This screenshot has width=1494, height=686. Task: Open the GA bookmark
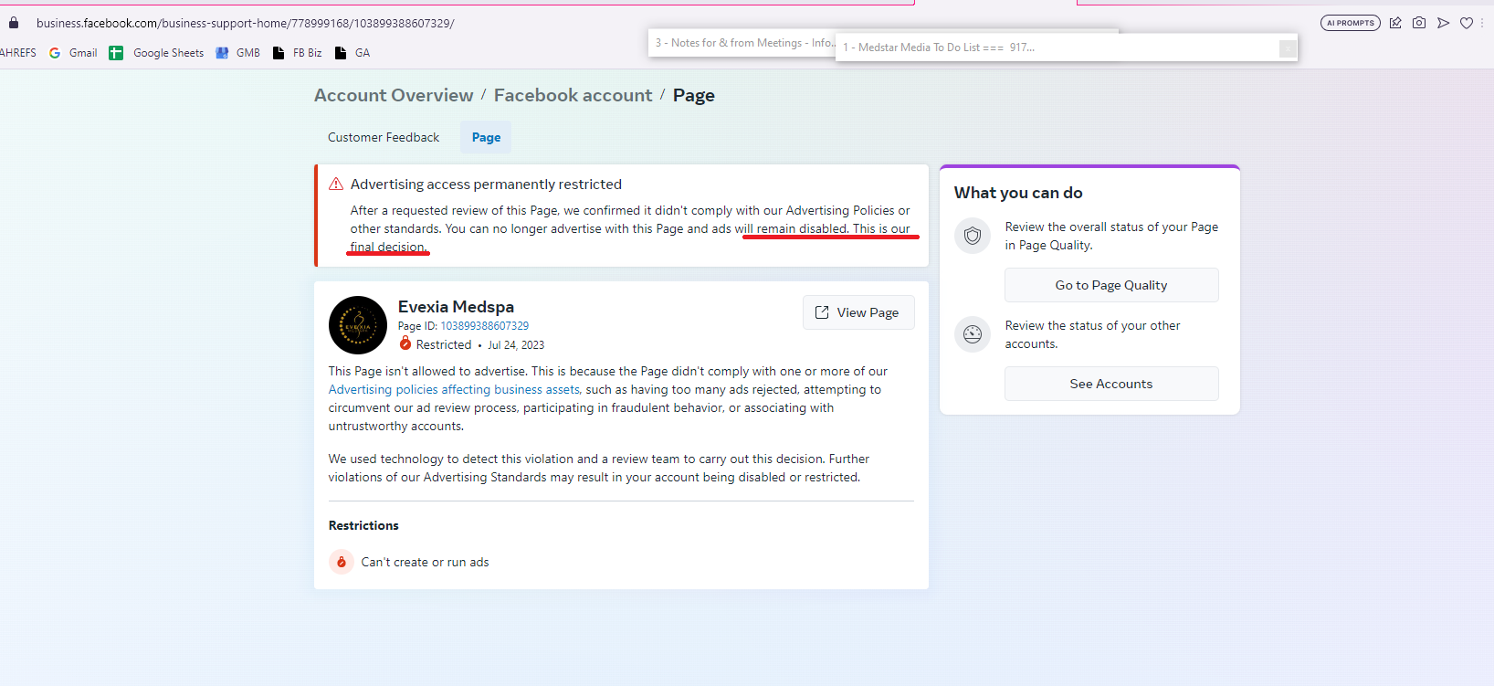[352, 53]
